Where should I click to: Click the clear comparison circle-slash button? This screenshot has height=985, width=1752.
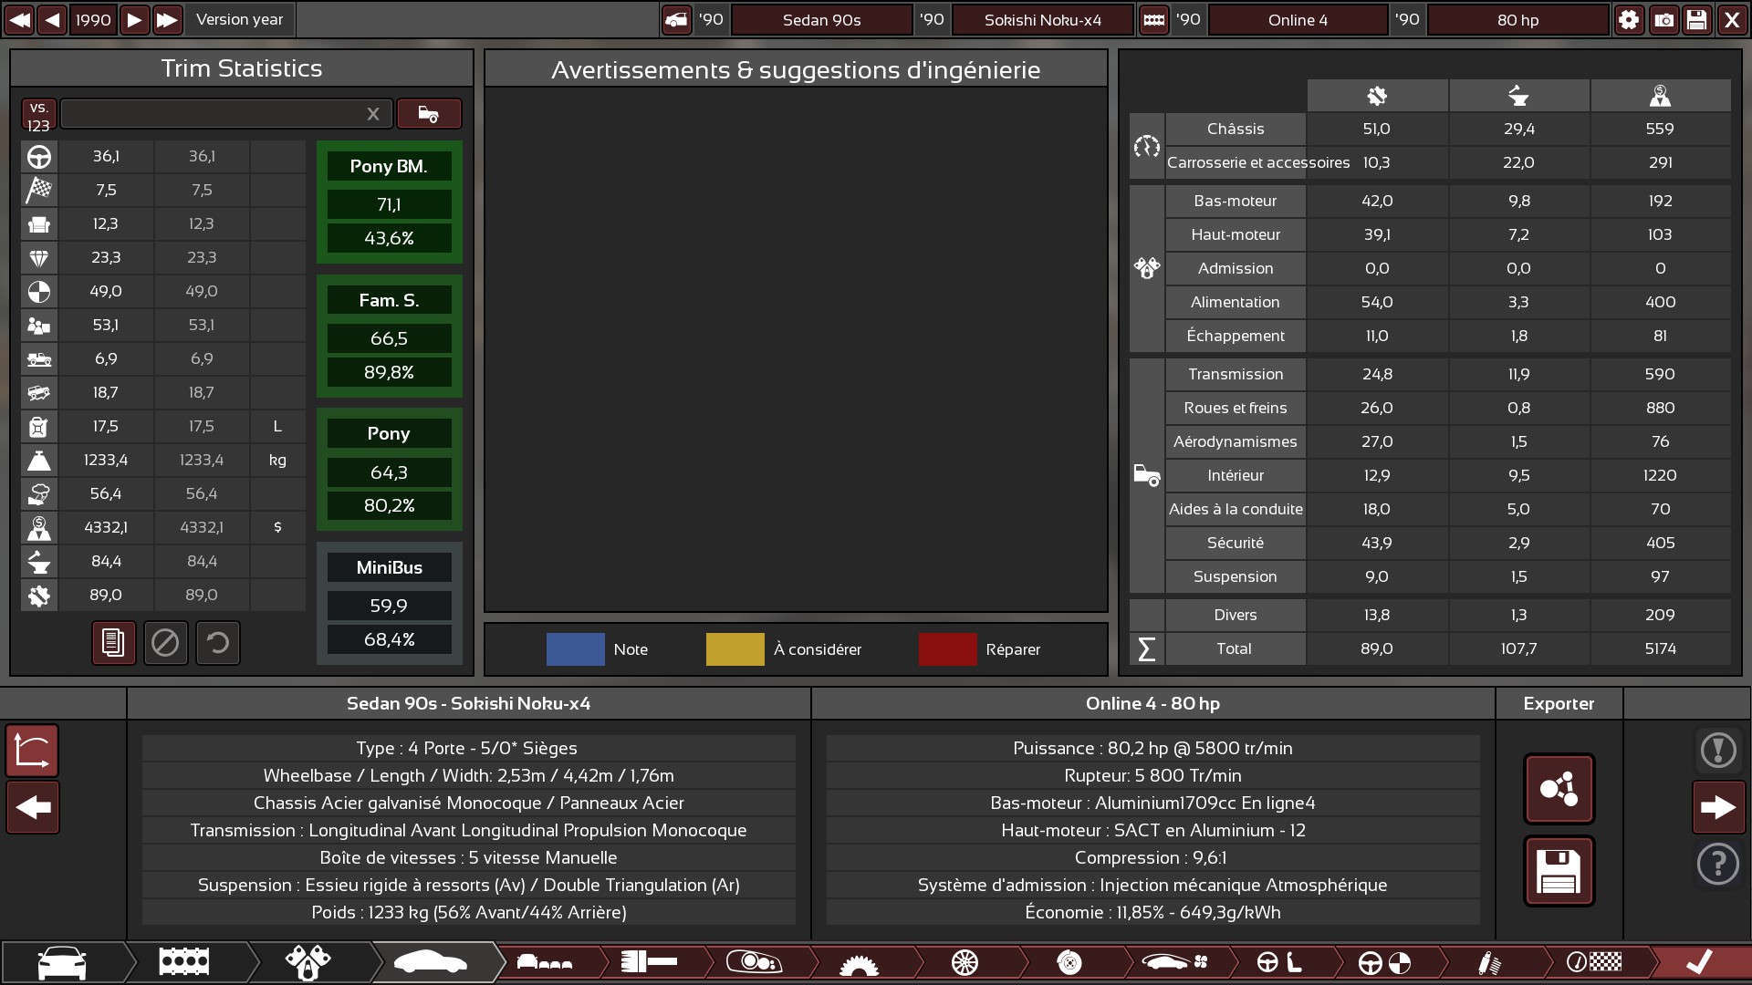coord(165,643)
